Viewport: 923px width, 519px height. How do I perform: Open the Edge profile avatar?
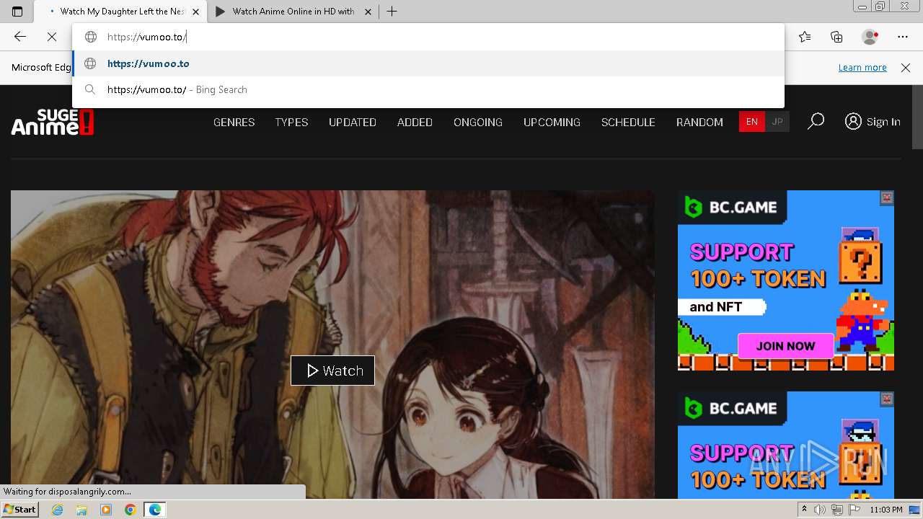pos(870,37)
